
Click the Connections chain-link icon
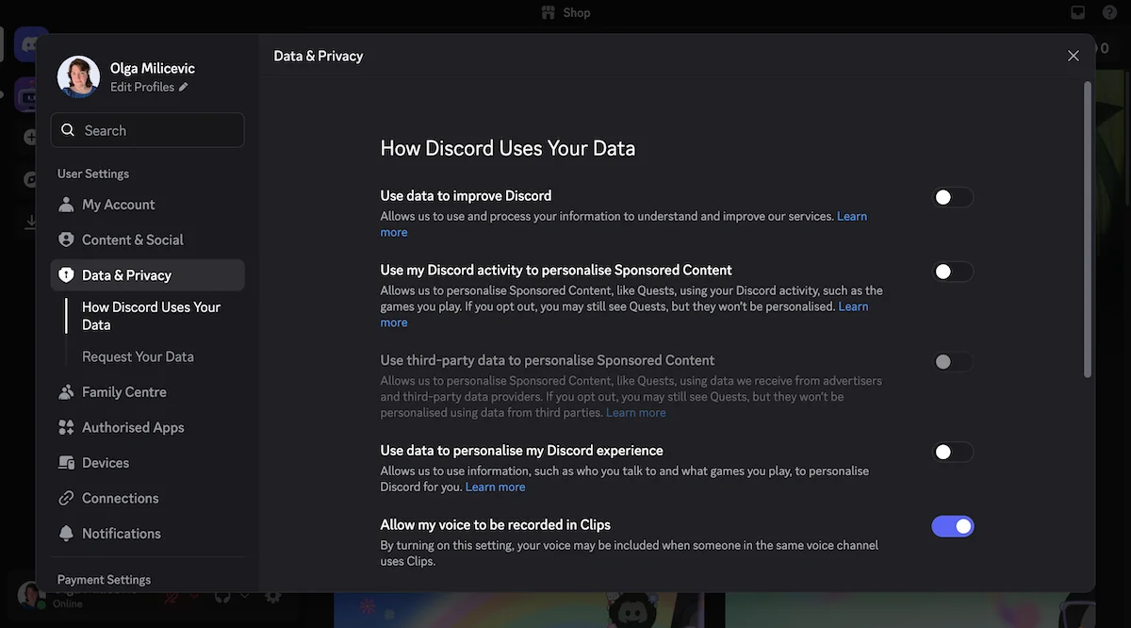pos(66,498)
